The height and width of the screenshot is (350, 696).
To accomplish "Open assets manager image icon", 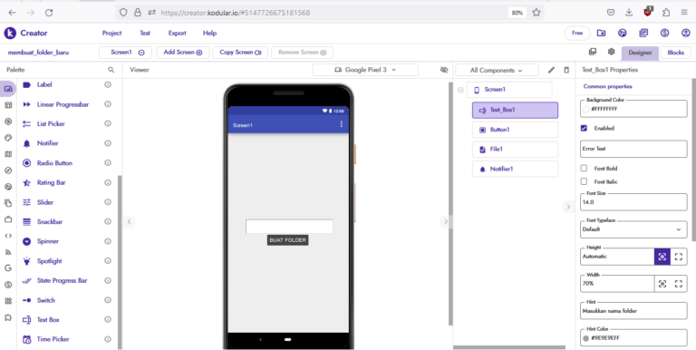I will [592, 52].
